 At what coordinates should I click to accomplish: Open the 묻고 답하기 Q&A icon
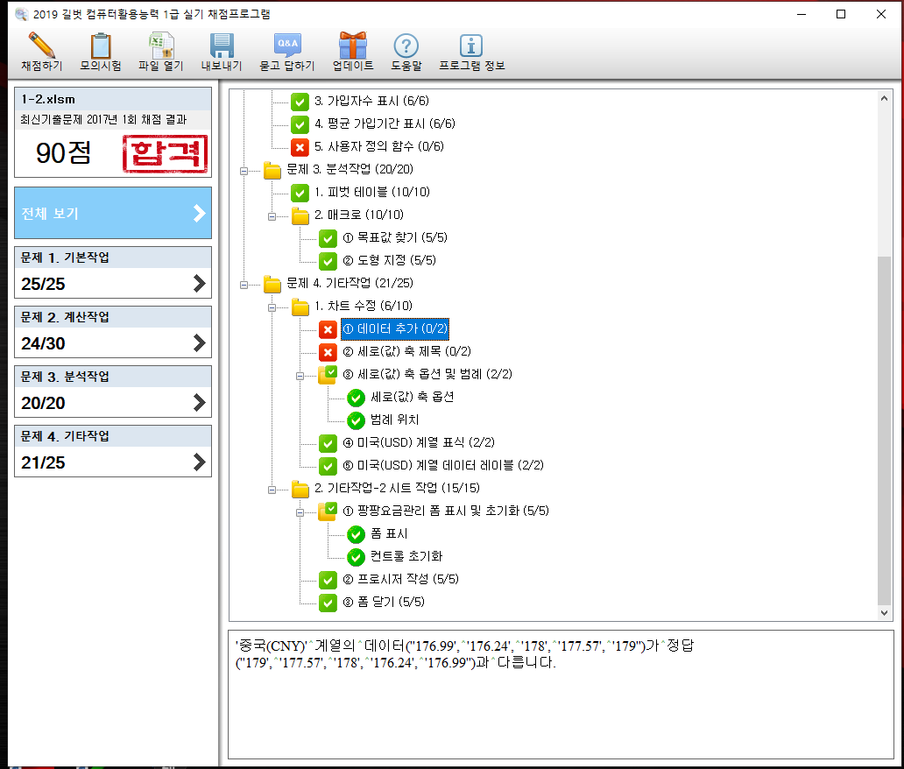tap(287, 46)
